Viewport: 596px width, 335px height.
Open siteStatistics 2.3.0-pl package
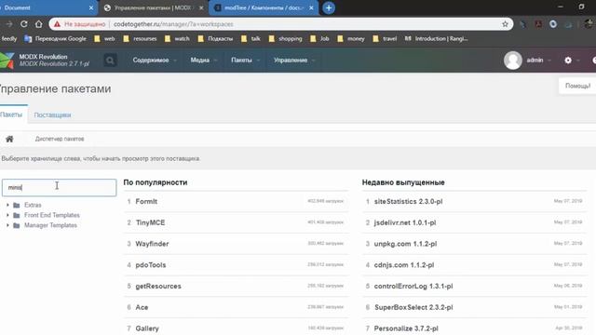coord(408,202)
